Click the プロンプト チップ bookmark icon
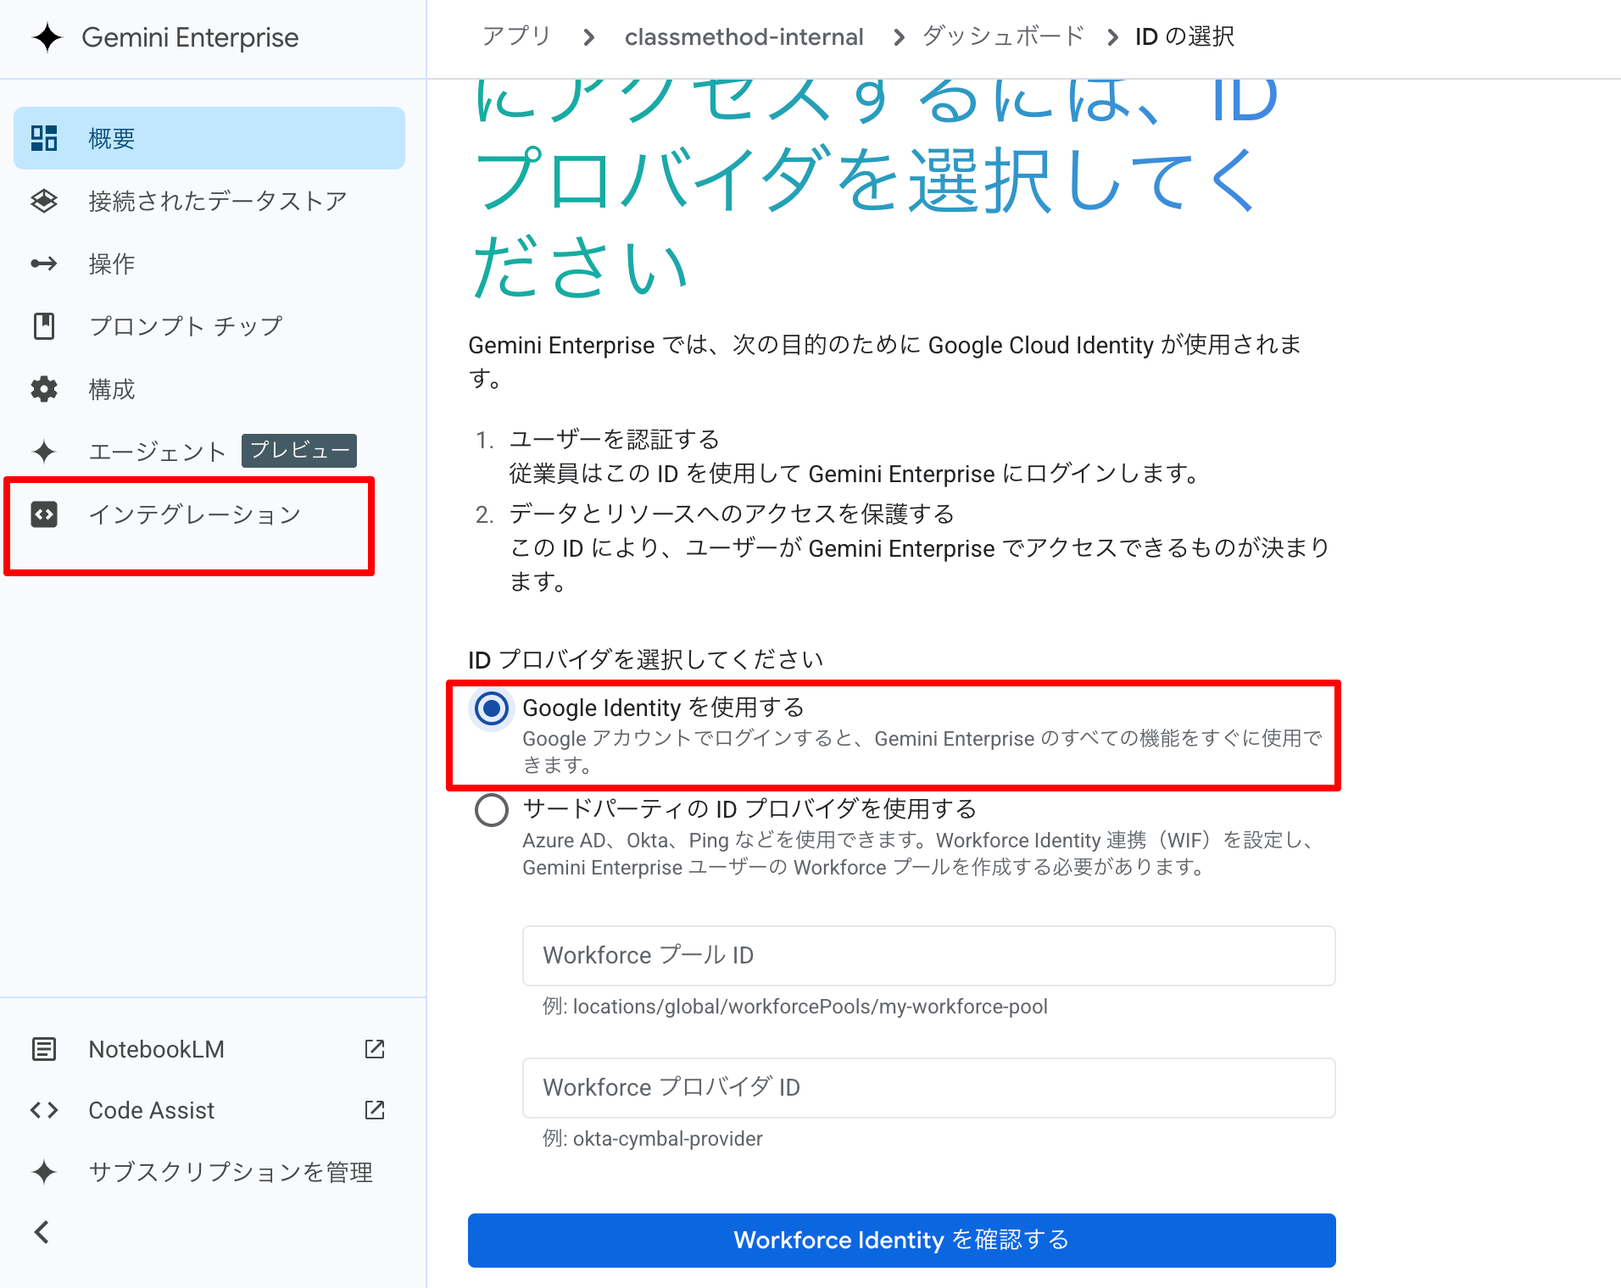 click(44, 326)
